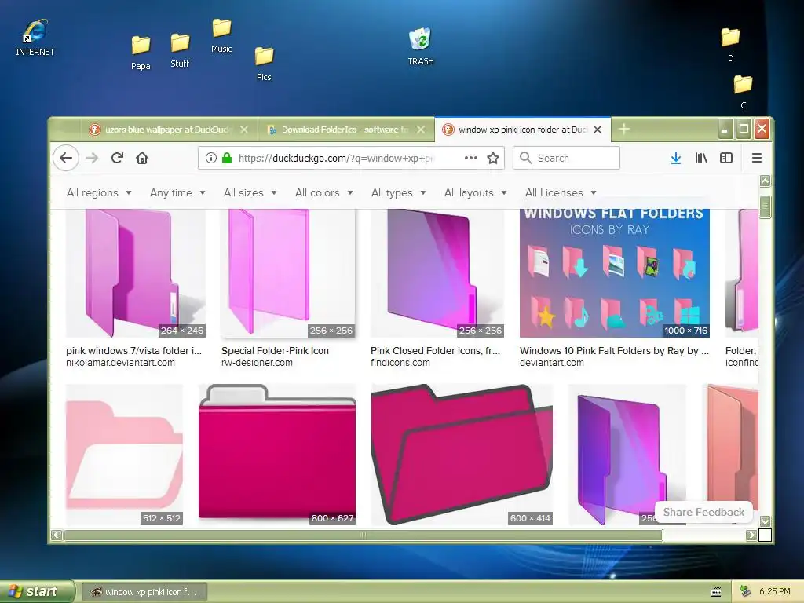
Task: Open the INTERNET desktop shortcut
Action: (35, 38)
